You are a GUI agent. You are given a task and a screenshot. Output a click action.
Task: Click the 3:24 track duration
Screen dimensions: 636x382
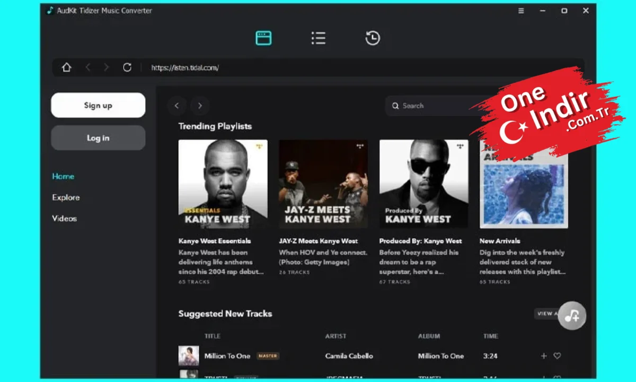pos(490,356)
